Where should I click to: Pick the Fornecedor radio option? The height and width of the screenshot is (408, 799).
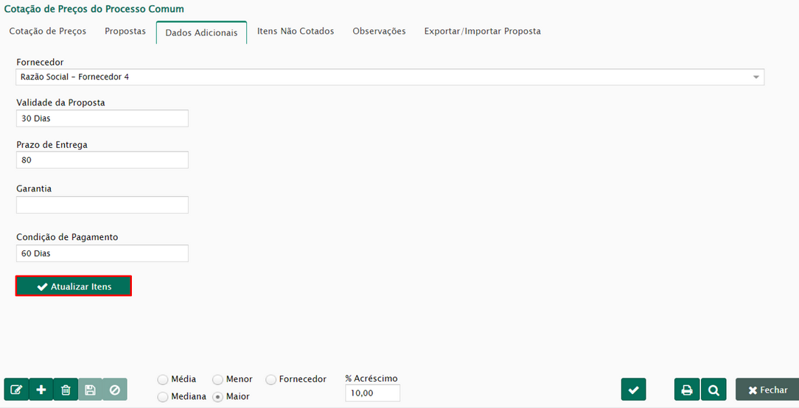click(x=271, y=379)
